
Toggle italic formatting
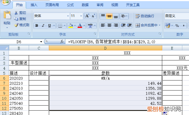43,25
